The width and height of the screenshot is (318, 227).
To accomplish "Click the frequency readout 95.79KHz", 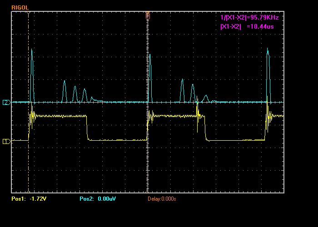I will coord(249,17).
